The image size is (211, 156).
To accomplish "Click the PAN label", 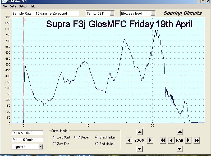I will pyautogui.click(x=180, y=140).
